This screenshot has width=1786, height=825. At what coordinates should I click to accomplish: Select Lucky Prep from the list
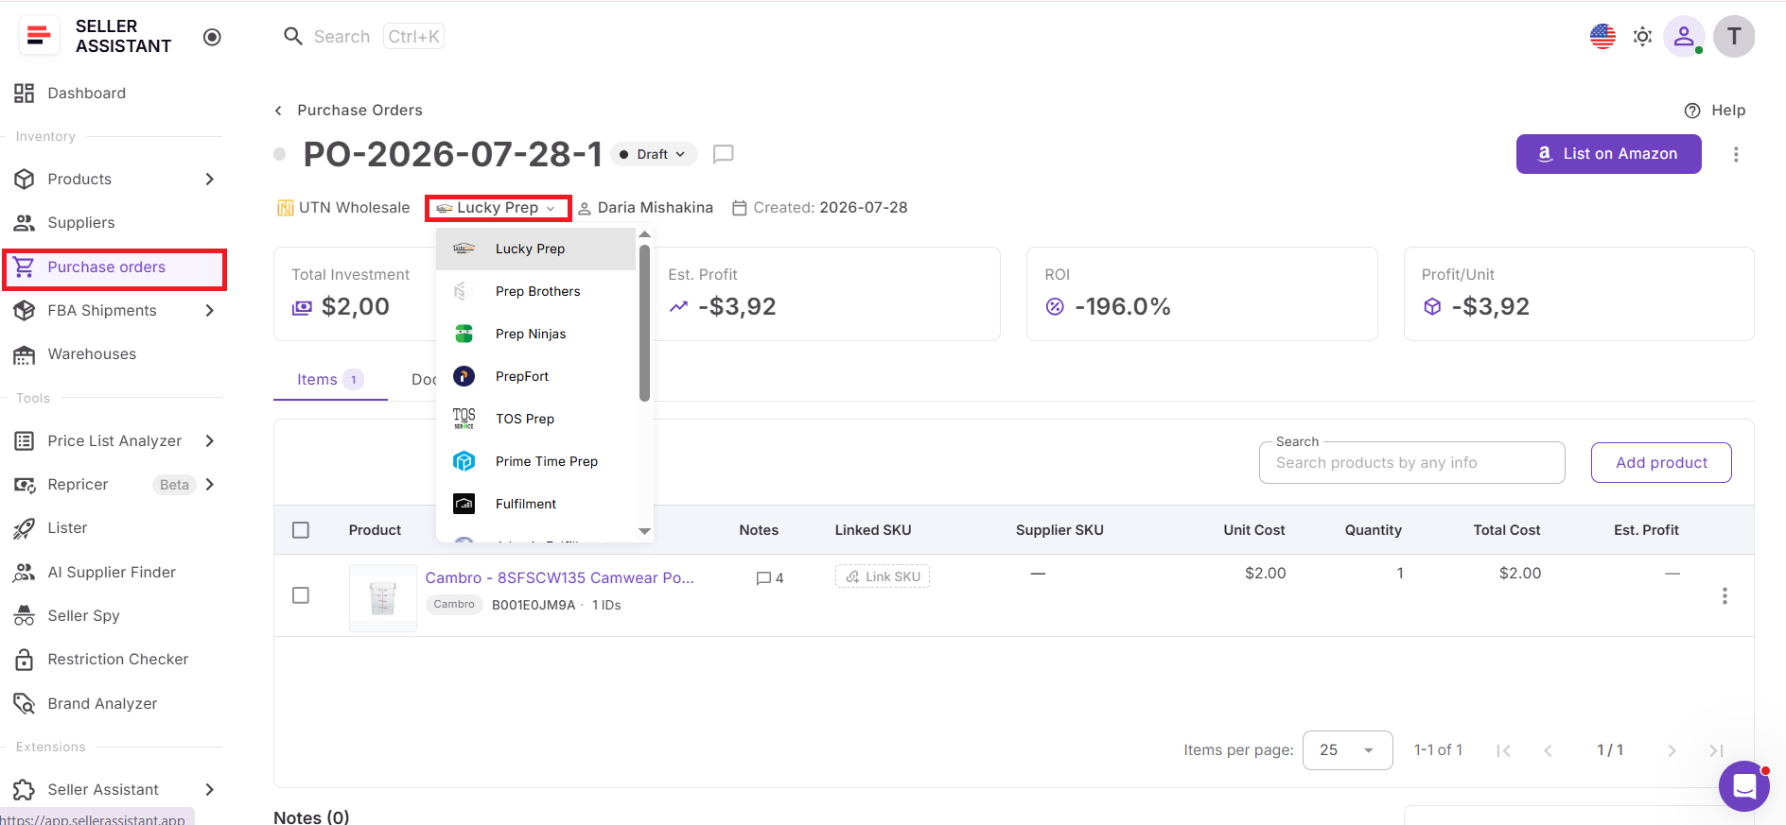point(535,249)
